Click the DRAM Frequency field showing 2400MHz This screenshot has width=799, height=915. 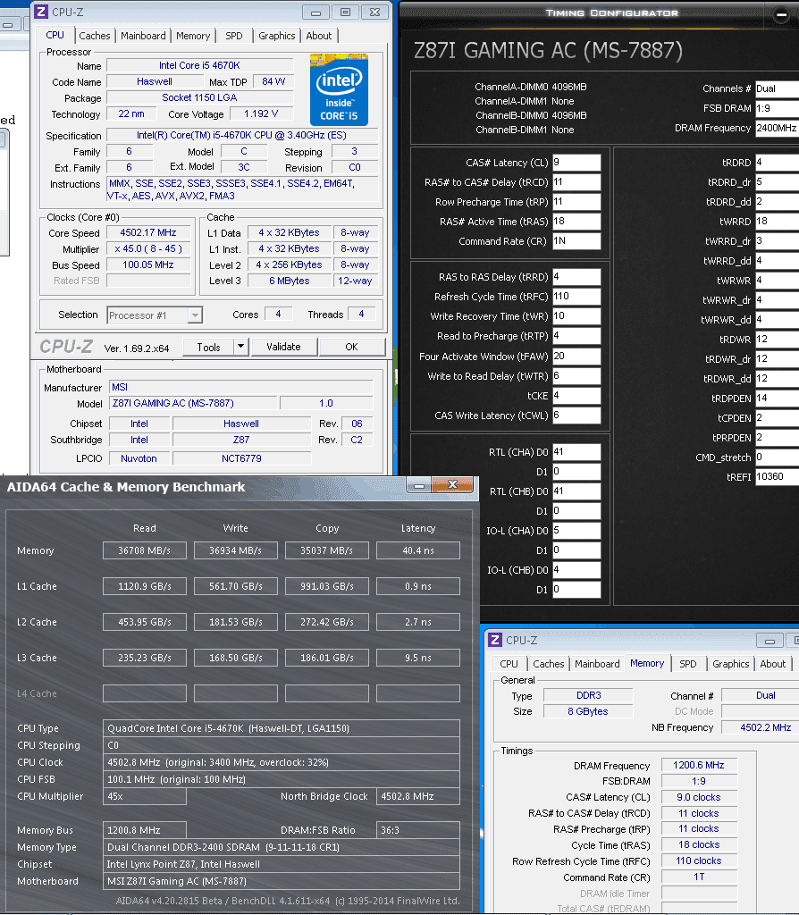coord(777,128)
